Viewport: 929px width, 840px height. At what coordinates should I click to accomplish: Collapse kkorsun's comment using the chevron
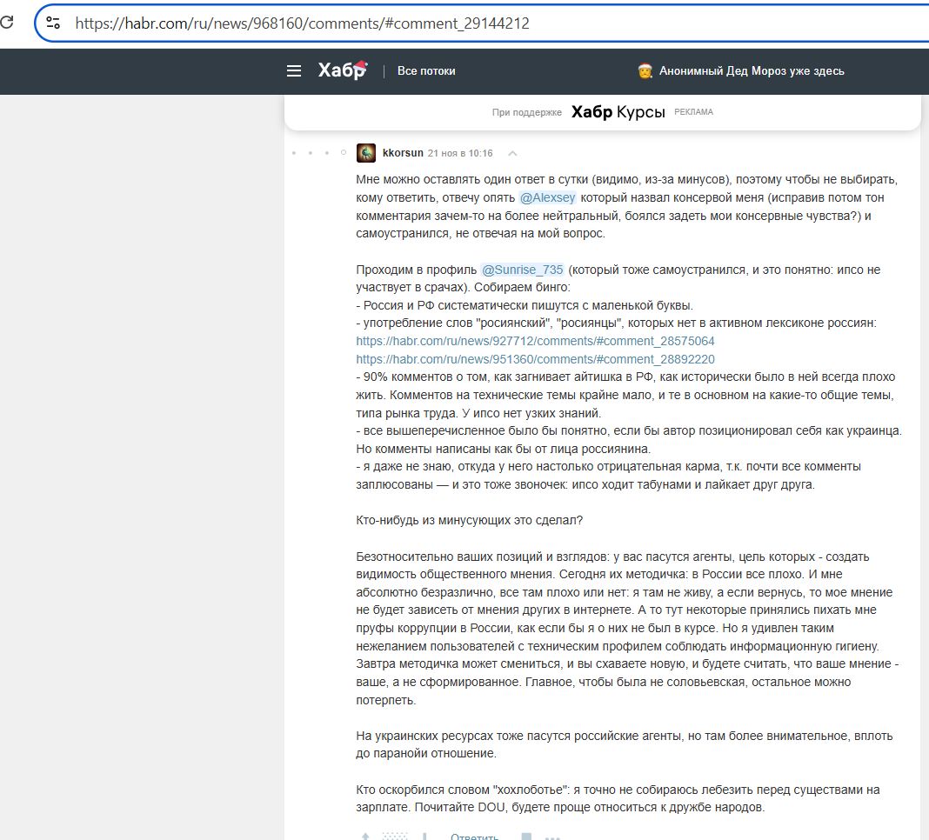pos(511,151)
